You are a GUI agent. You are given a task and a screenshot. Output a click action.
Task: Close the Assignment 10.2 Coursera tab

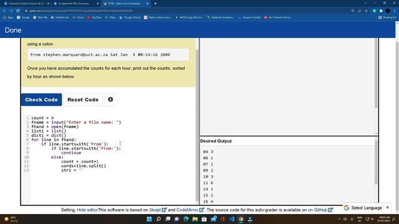point(98,4)
